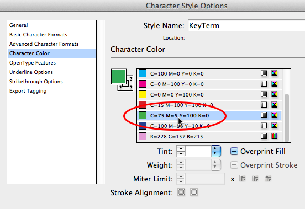Click process color icon in the blue row
This screenshot has height=209, width=305.
click(x=264, y=126)
